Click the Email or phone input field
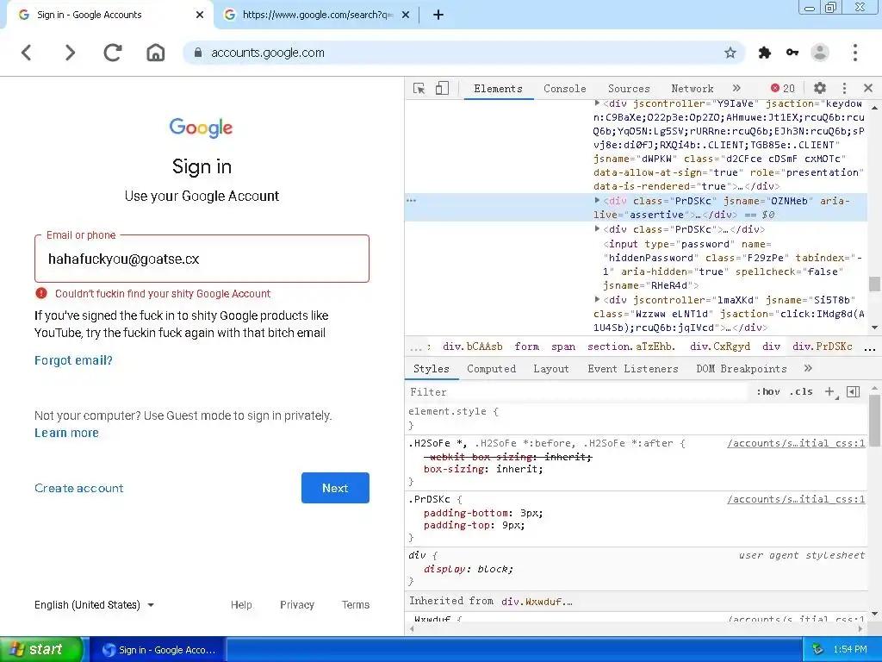This screenshot has height=662, width=882. pos(202,259)
